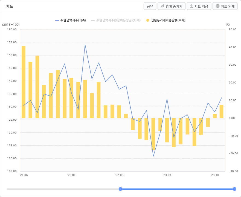Click the yellow legend dot for 전년동기대비증감률
The image size is (241, 197).
(x=148, y=20)
